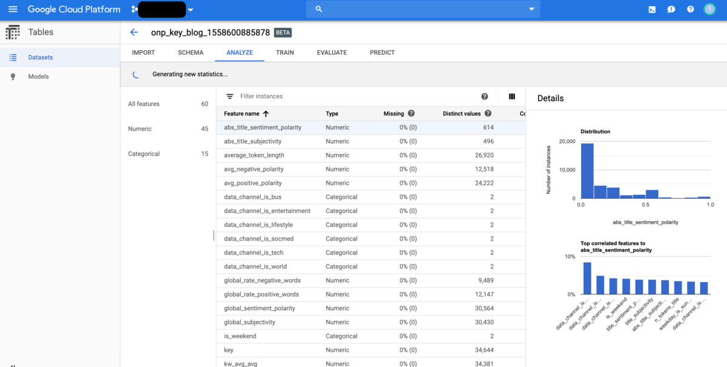
Task: Click the Tables product icon
Action: 13,32
